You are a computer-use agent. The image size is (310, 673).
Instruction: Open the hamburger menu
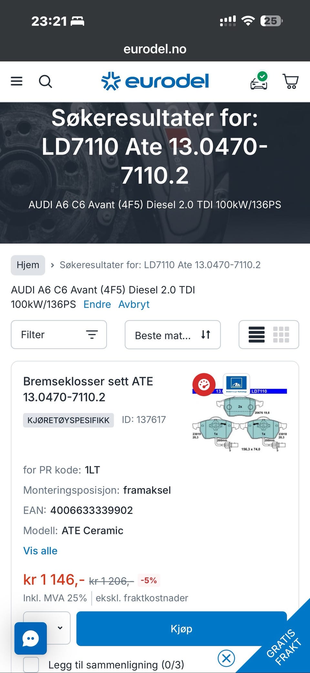tap(16, 81)
